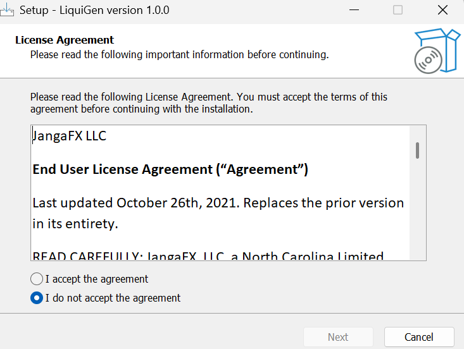Click the Cancel button

pos(419,337)
